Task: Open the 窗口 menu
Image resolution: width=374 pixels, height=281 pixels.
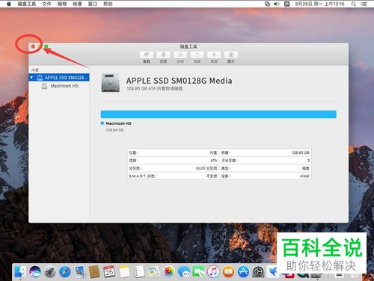Action: click(x=93, y=4)
